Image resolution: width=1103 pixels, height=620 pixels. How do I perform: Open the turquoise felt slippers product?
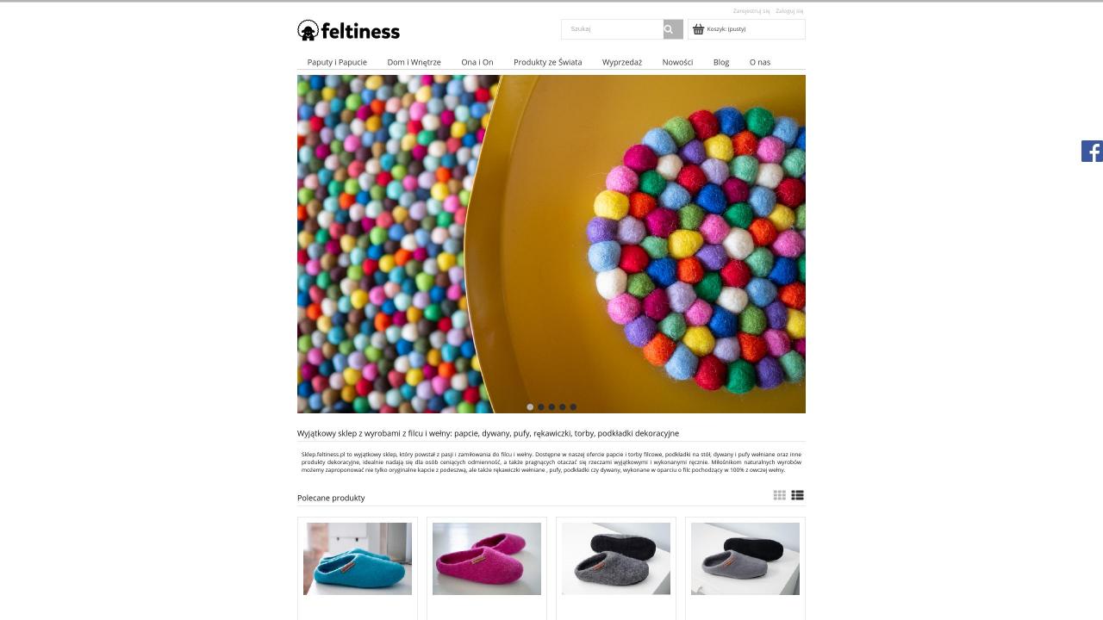click(358, 559)
